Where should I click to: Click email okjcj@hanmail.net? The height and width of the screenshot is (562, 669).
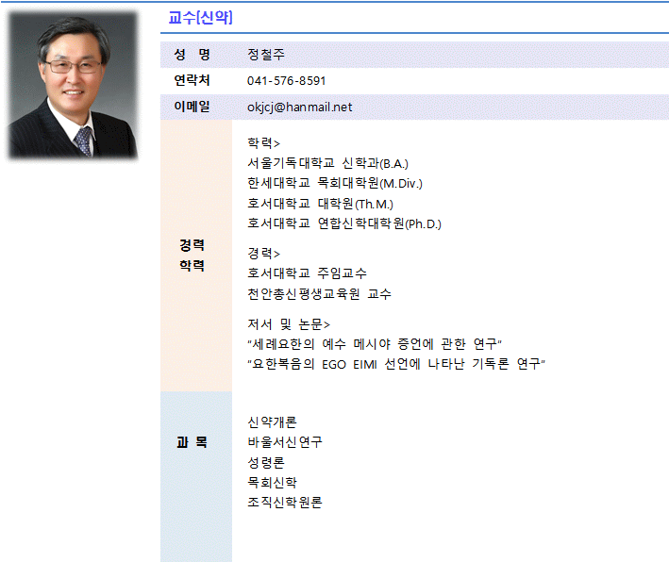[x=299, y=107]
